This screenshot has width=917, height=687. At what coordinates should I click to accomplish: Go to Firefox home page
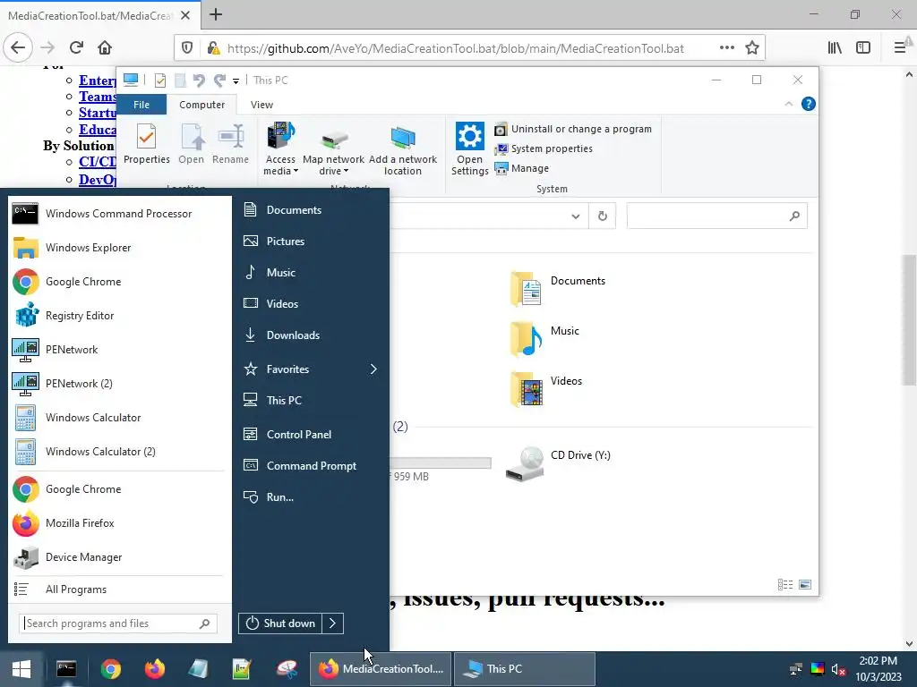[x=105, y=48]
